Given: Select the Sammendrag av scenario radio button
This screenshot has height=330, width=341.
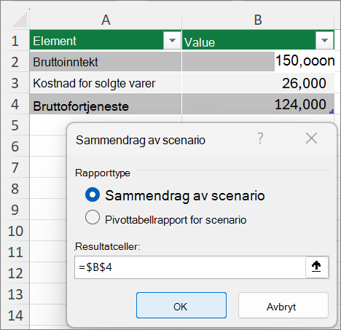Looking at the screenshot, I should pyautogui.click(x=93, y=195).
